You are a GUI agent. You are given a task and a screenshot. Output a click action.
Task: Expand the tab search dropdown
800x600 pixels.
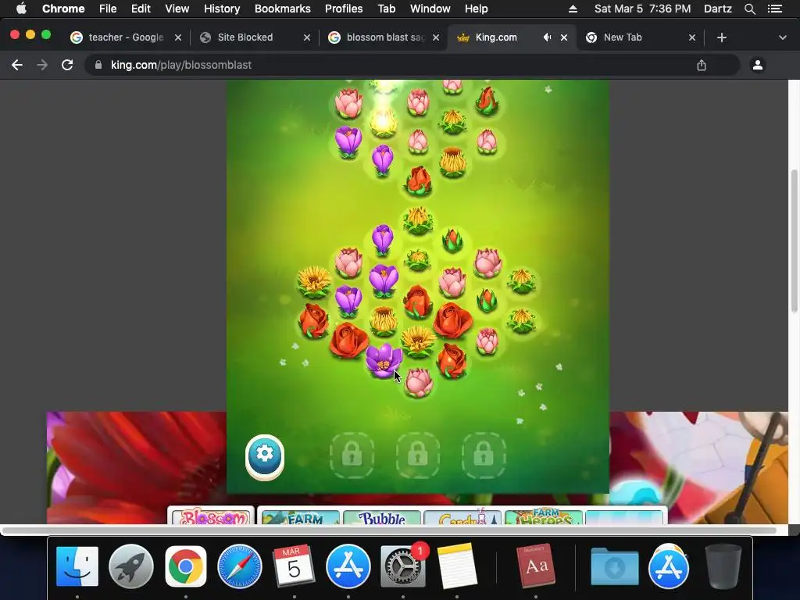pos(782,37)
